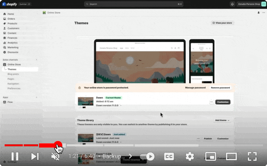The width and height of the screenshot is (267, 166).
Task: Open Online Store in sidebar
Action: pyautogui.click(x=14, y=64)
